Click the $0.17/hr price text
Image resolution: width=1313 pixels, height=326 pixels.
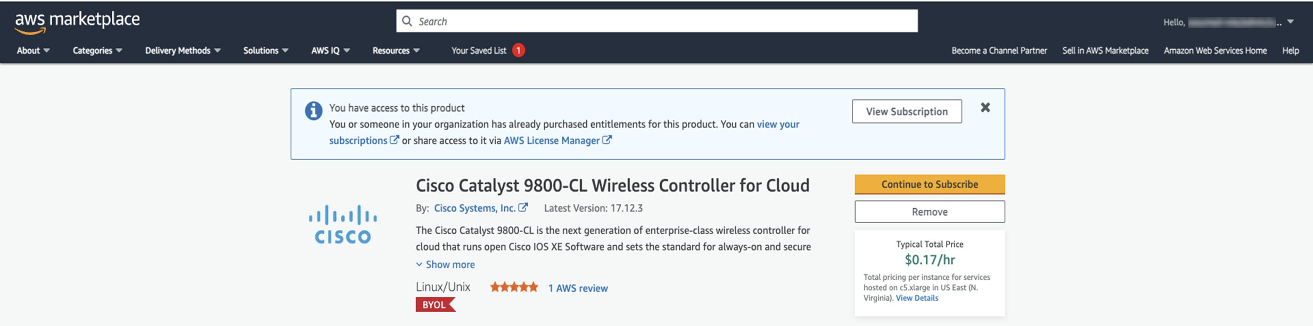930,260
